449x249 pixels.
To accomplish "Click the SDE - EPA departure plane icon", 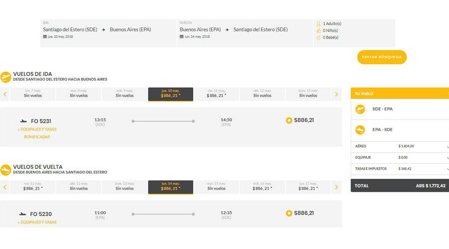I will [x=360, y=109].
